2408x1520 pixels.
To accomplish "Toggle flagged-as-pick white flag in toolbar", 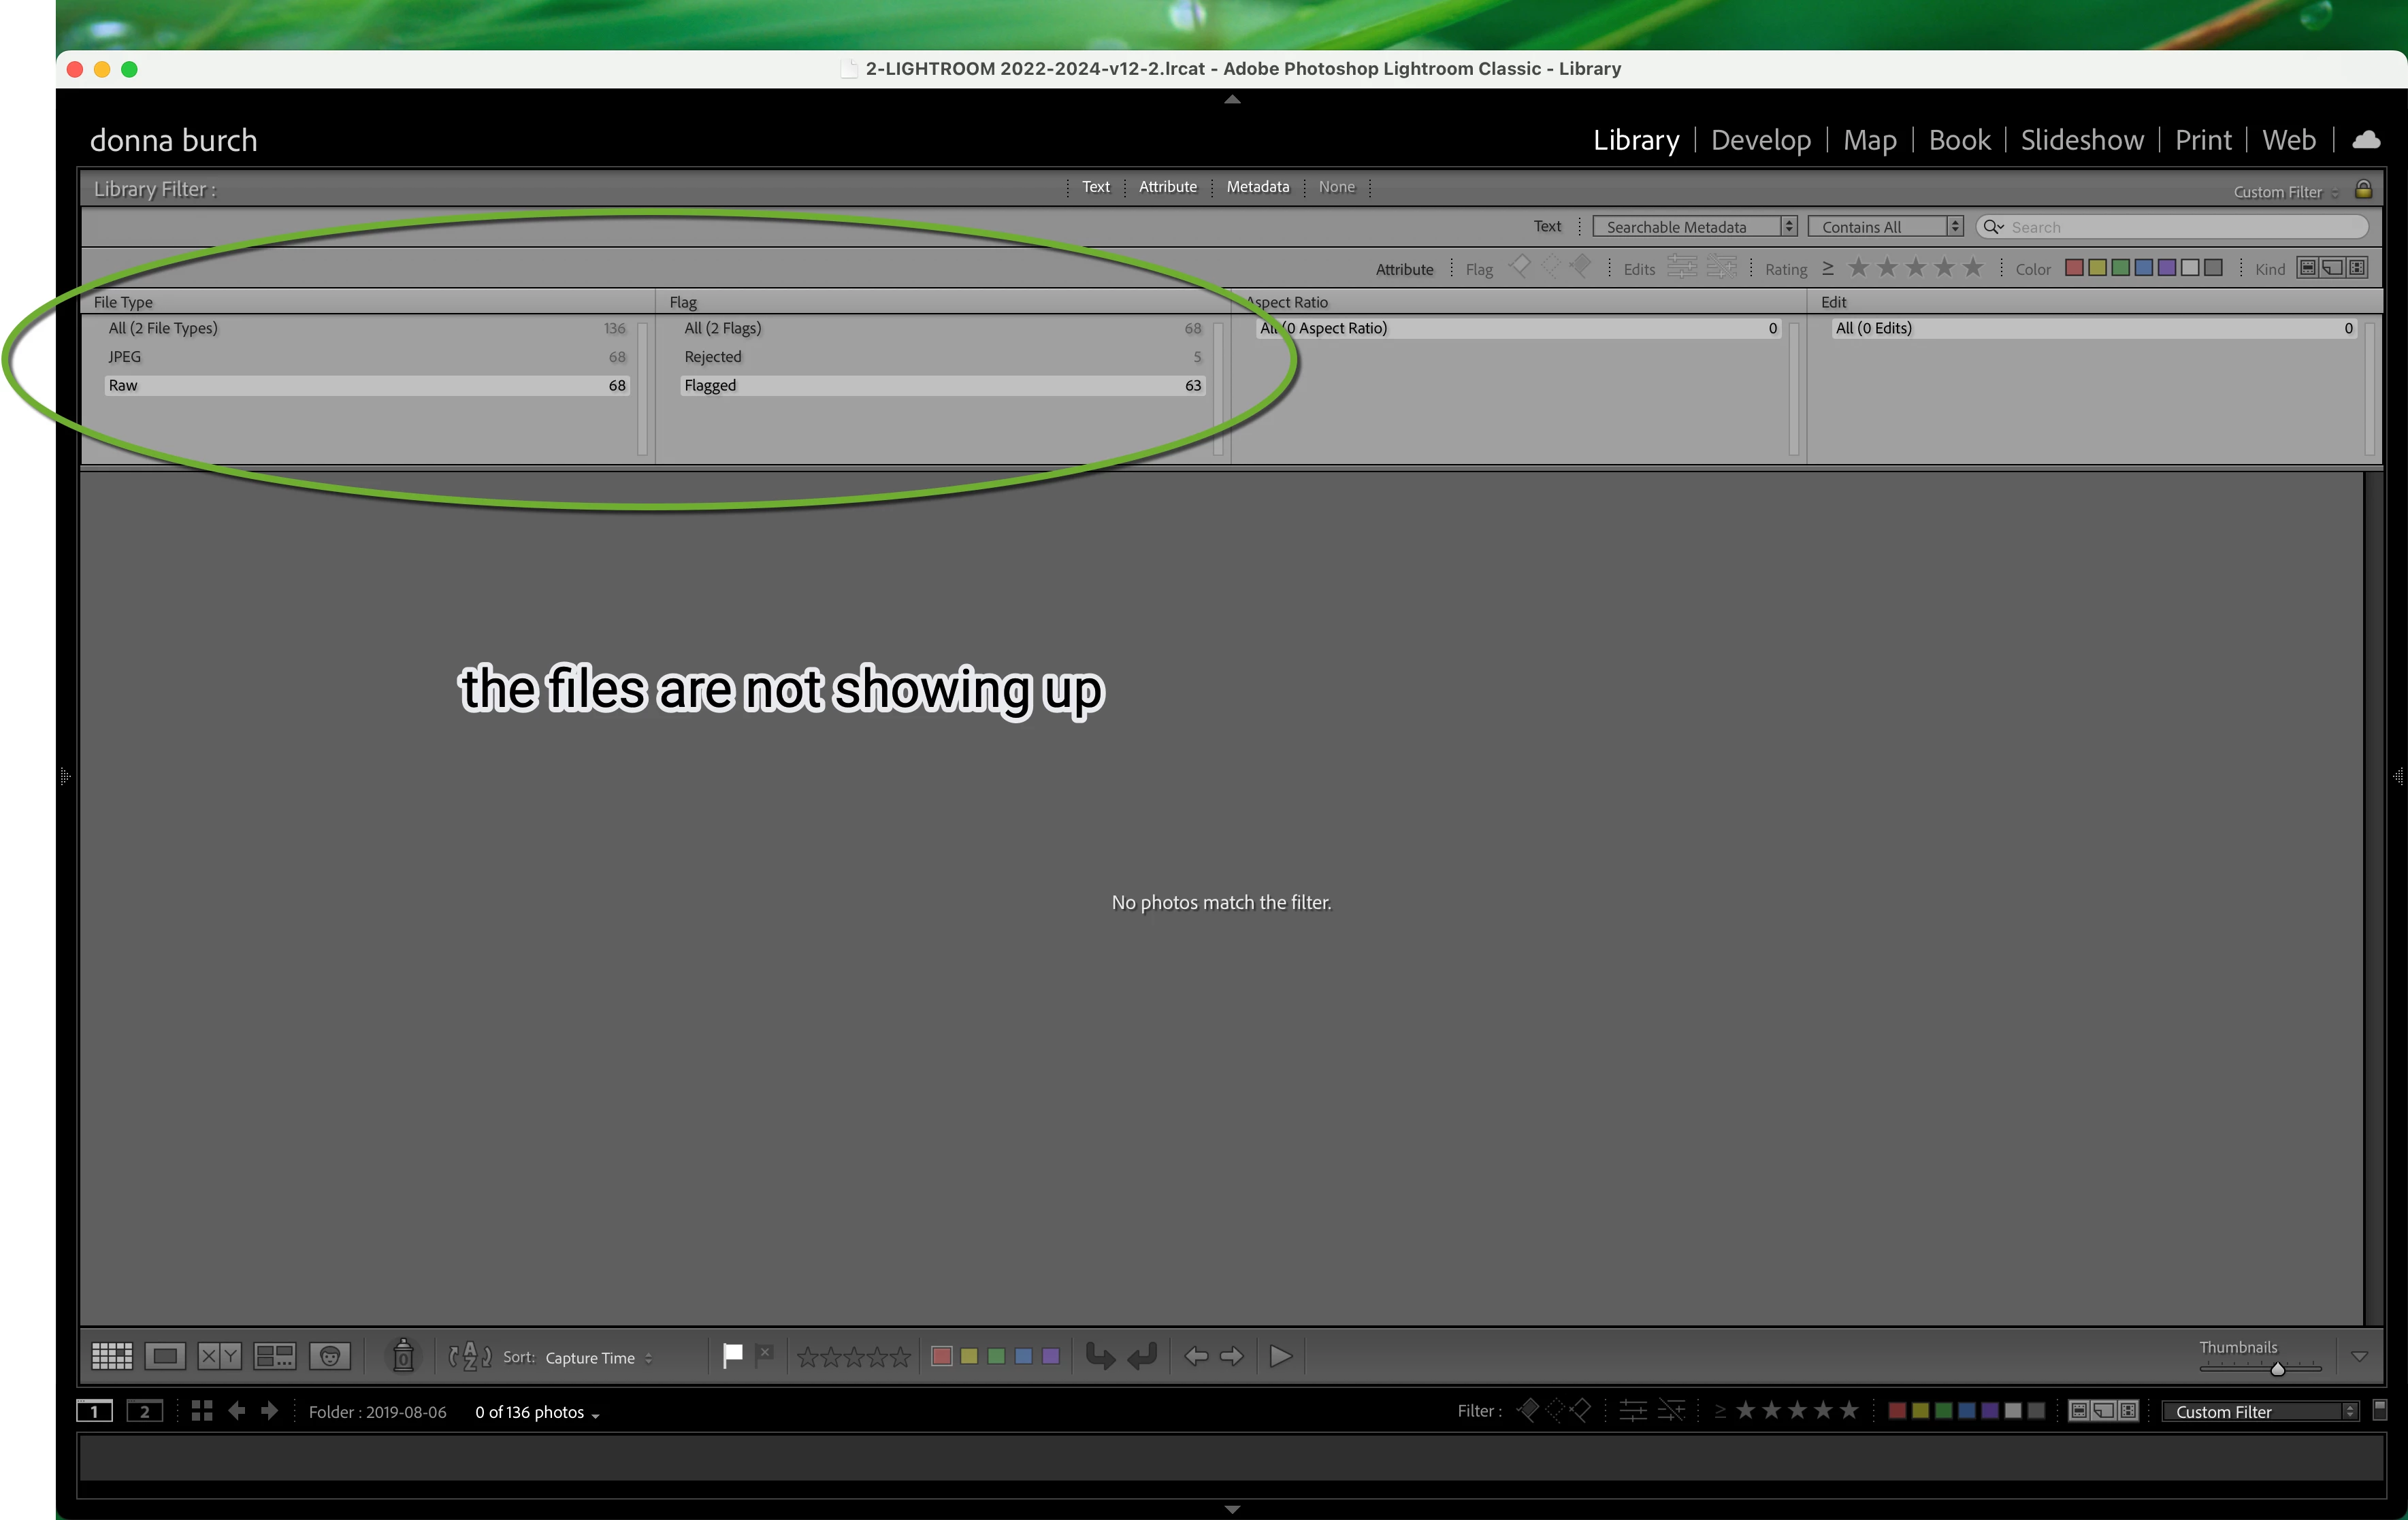I will 733,1356.
